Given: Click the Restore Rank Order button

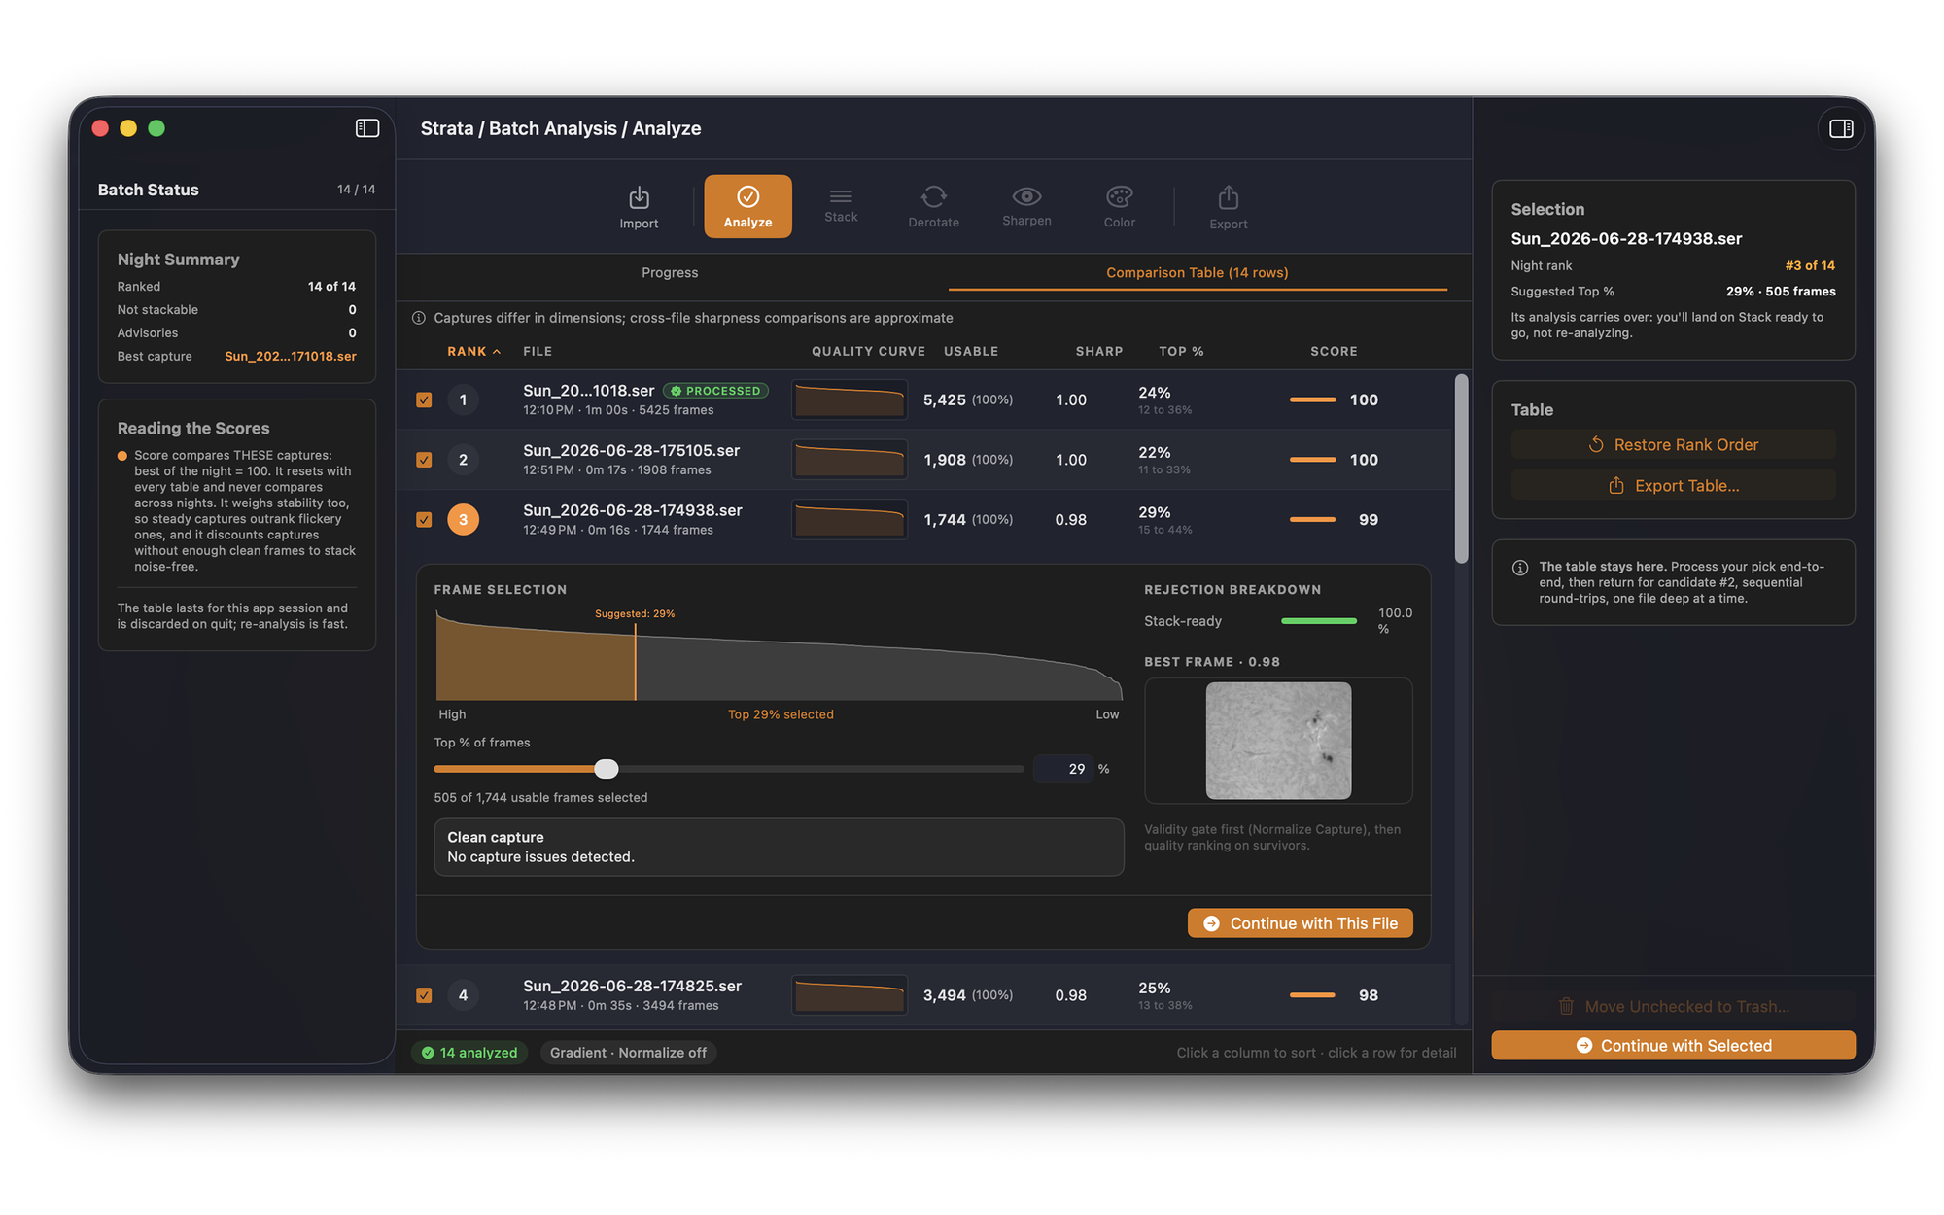Looking at the screenshot, I should click(x=1673, y=445).
